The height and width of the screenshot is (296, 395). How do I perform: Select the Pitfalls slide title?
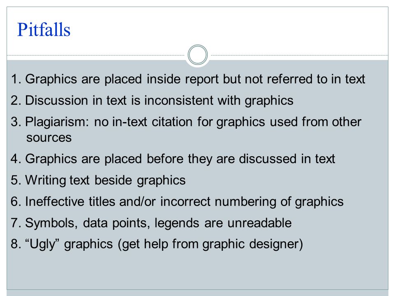click(44, 30)
